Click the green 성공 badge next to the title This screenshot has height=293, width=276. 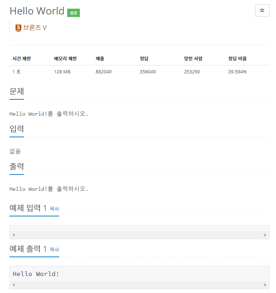click(73, 12)
